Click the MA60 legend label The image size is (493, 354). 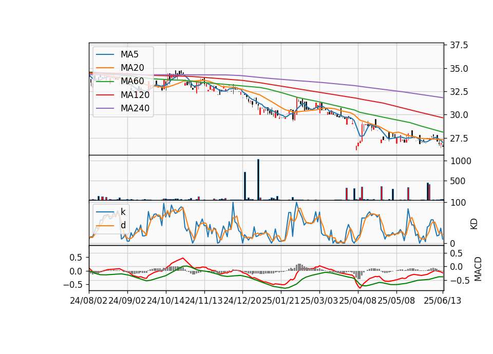(132, 82)
